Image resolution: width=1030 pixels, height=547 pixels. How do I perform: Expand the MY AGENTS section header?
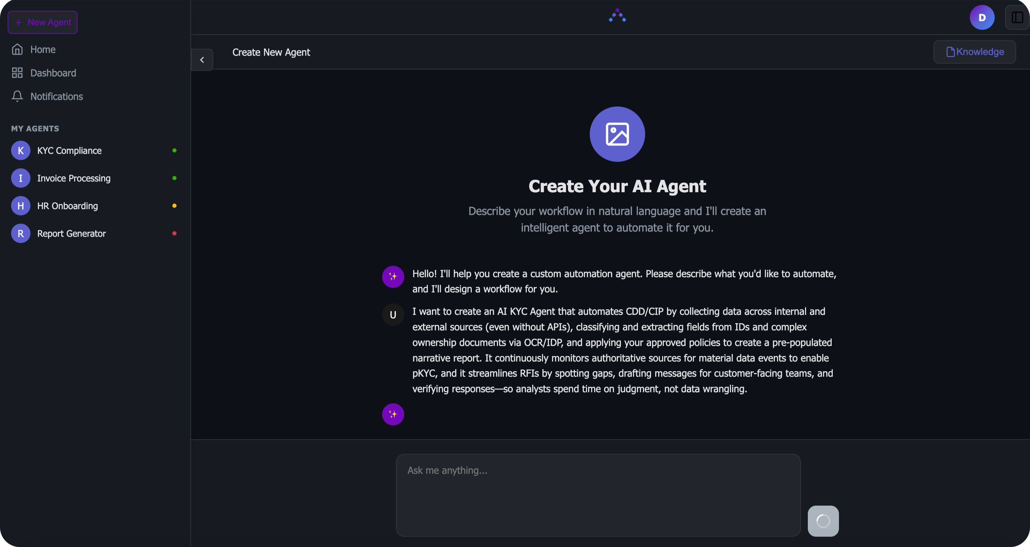[35, 128]
